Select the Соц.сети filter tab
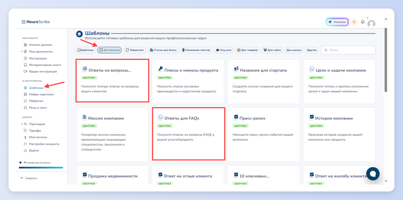The image size is (403, 200). click(224, 50)
